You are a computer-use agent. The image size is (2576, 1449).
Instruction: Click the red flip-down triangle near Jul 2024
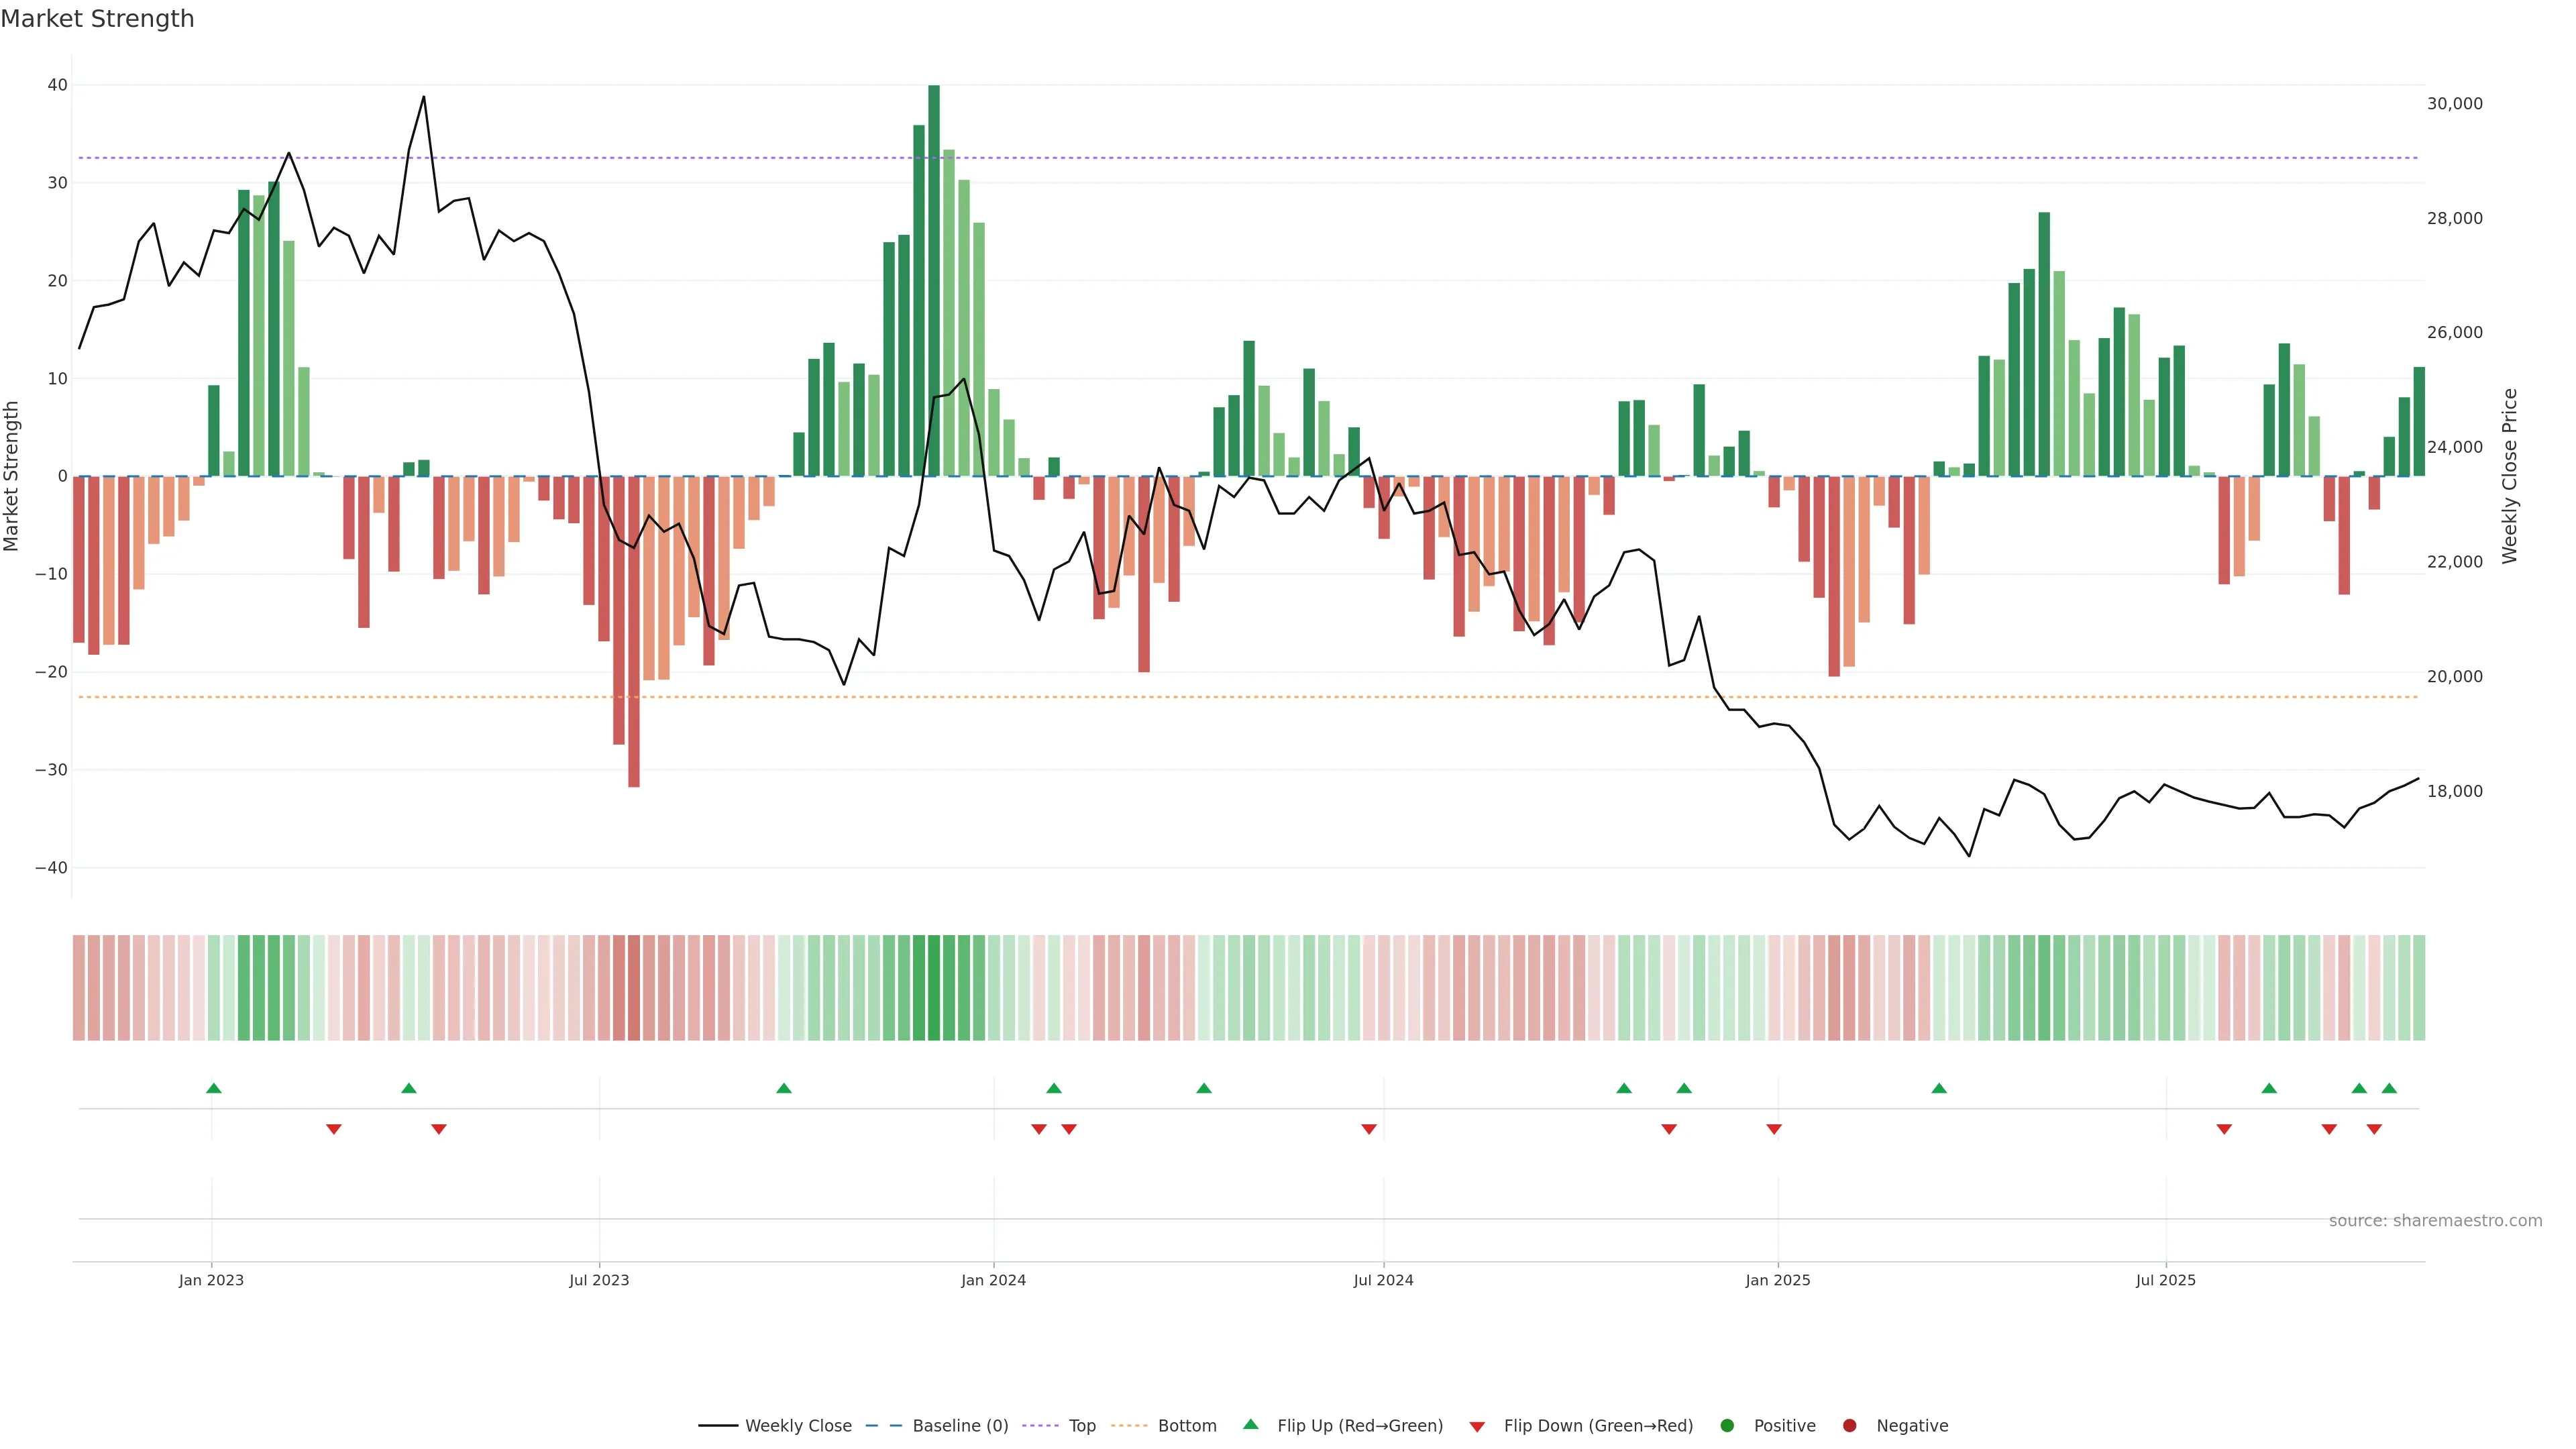(1369, 1129)
